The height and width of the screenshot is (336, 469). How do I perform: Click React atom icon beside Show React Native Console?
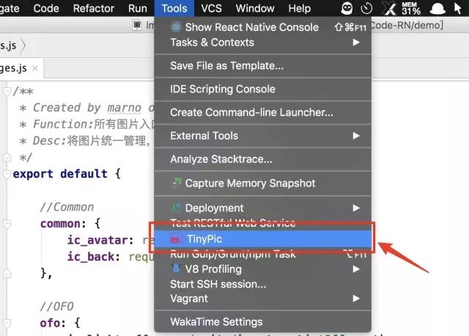click(x=176, y=27)
